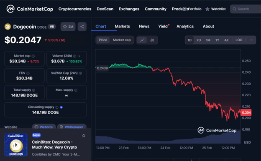
Task: Open the Markets tab
Action: click(x=122, y=26)
